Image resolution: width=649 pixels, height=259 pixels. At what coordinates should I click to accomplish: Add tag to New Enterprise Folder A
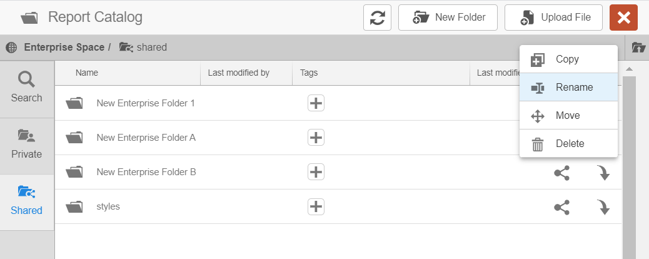point(316,138)
